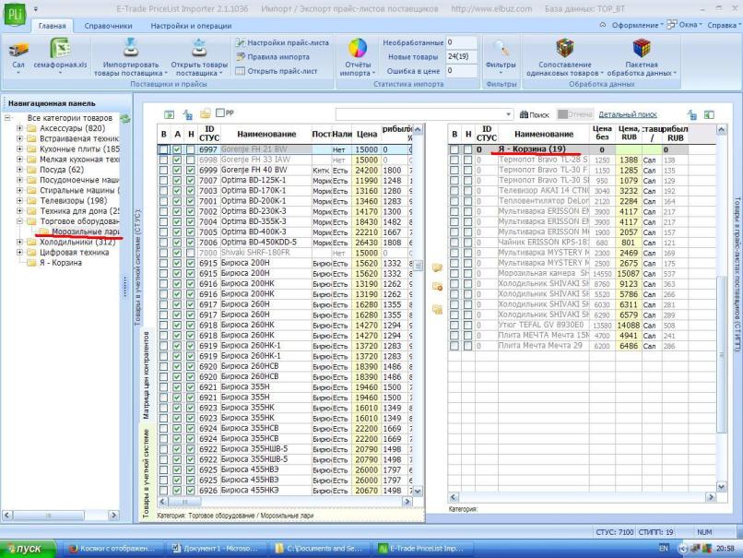
Task: Select the Я - Корзина tree item
Action: pos(60,263)
